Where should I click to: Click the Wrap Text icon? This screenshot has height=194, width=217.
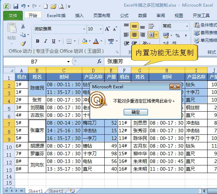point(151,26)
